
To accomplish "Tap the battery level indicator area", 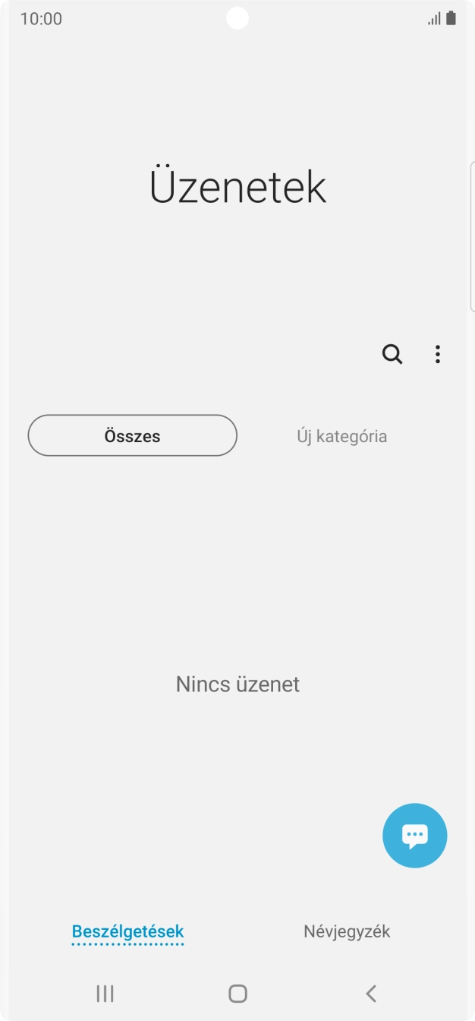I will [x=452, y=18].
